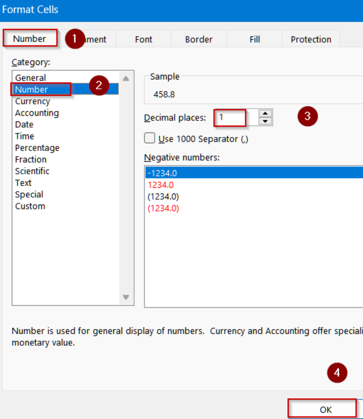Switch to the Font tab
The image size is (363, 419).
click(x=143, y=39)
